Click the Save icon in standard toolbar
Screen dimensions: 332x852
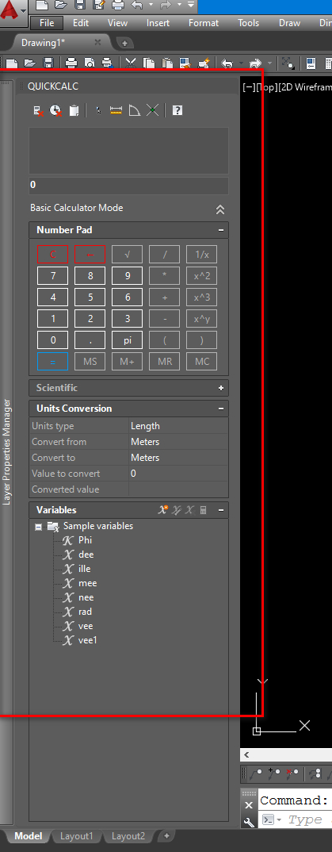point(48,63)
